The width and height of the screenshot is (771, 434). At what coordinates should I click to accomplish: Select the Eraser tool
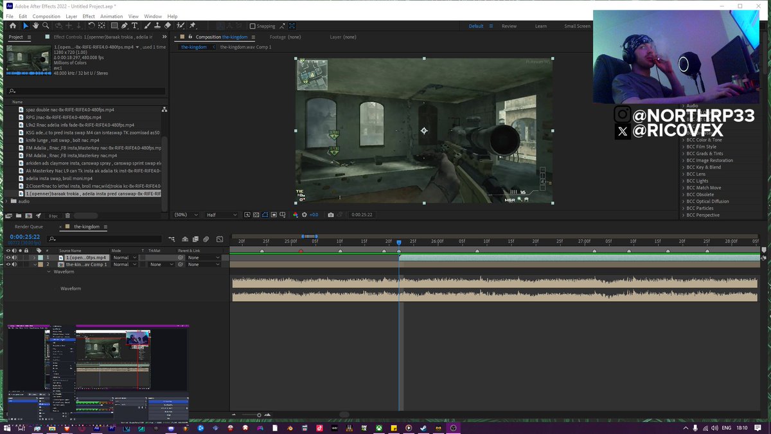(x=168, y=26)
